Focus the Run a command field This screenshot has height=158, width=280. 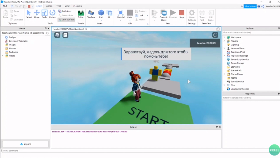(134, 151)
